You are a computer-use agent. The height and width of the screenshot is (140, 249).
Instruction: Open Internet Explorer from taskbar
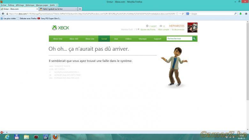[x=7, y=137]
